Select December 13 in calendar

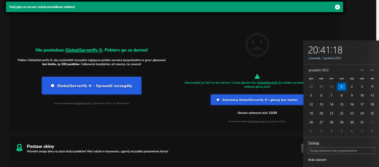tap(321, 104)
